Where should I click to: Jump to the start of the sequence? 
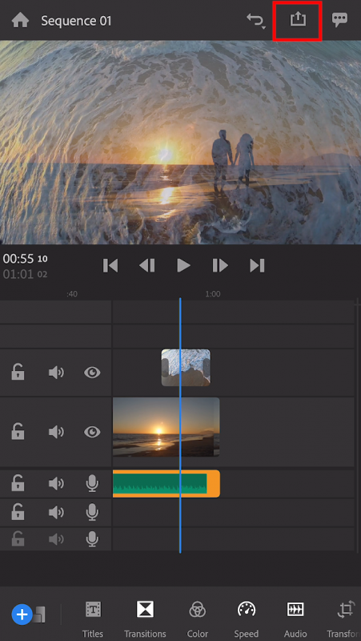(110, 266)
